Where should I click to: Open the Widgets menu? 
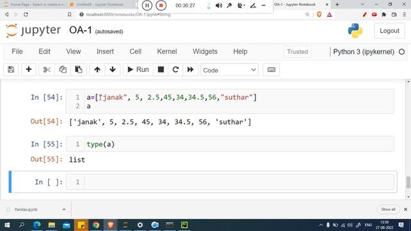[205, 51]
